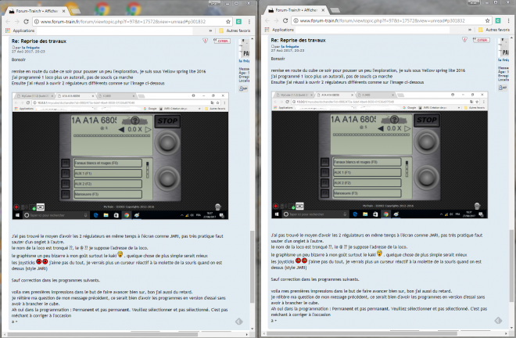Report the post with the left exclamation icon
This screenshot has height=338, width=516.
click(x=205, y=41)
